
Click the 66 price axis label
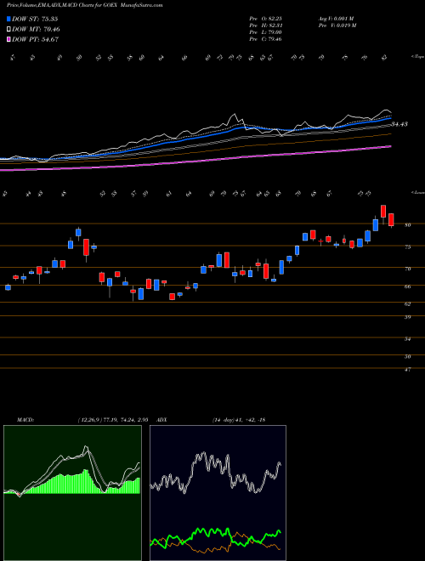coord(408,286)
